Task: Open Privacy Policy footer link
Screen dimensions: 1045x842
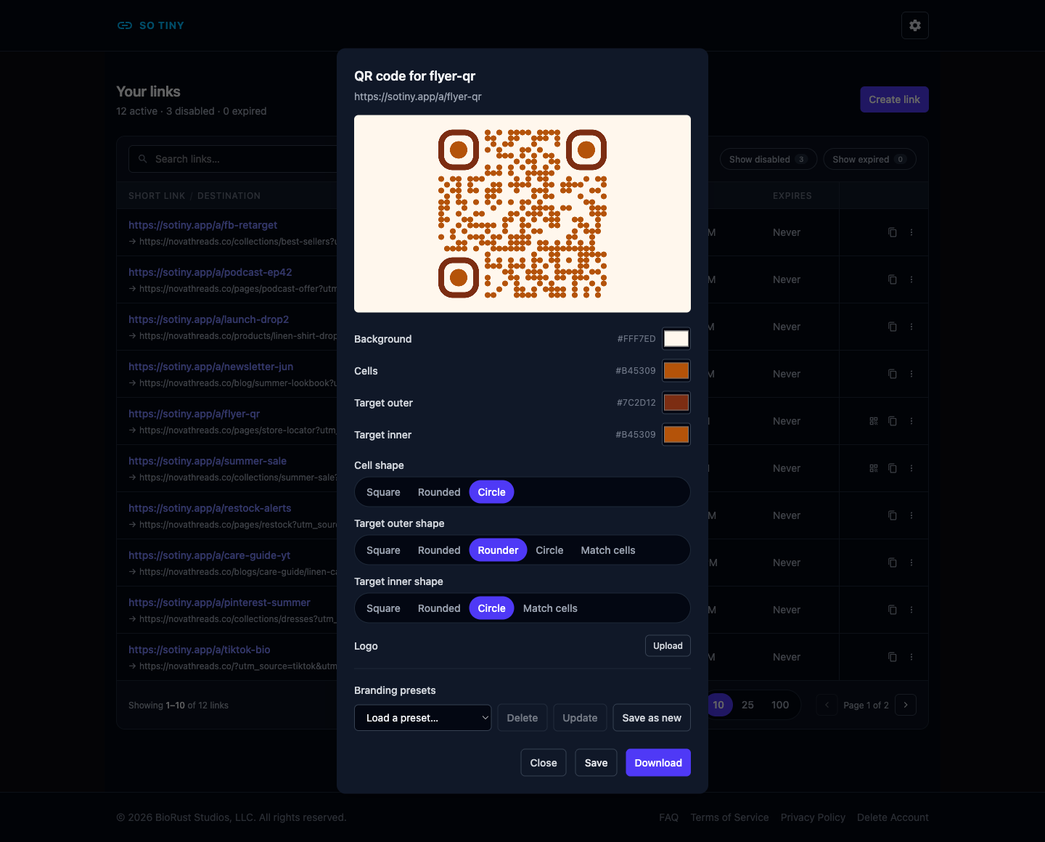Action: pyautogui.click(x=813, y=817)
